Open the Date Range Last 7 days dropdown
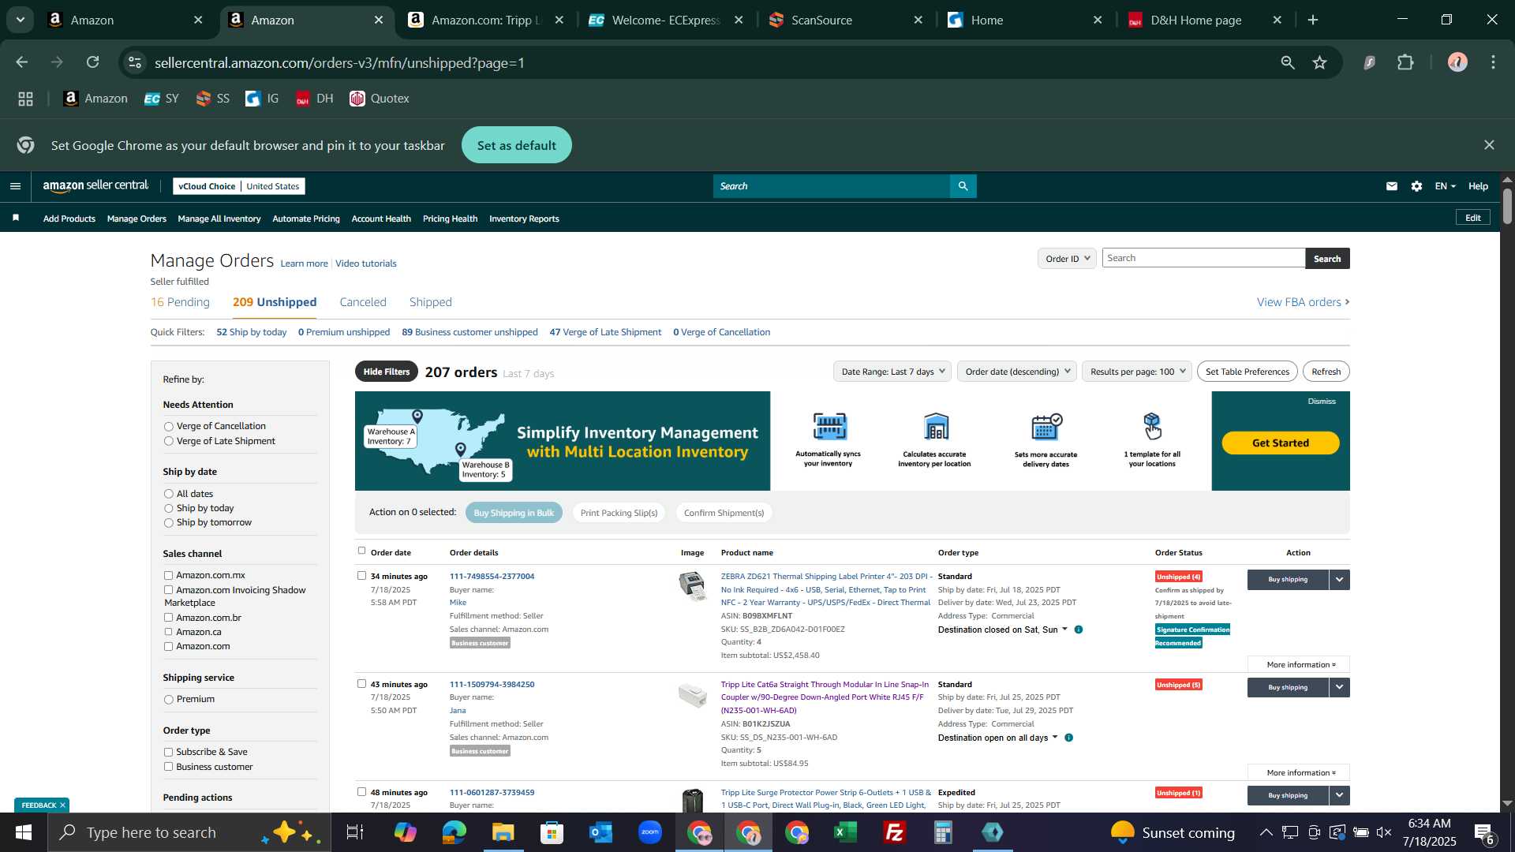The width and height of the screenshot is (1515, 852). 892,372
